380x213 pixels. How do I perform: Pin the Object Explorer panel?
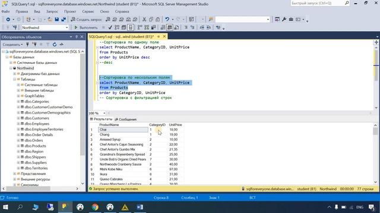tap(77, 37)
